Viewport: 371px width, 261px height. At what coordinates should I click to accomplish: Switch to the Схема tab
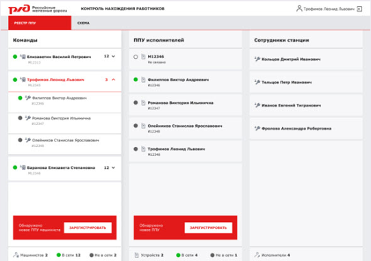tap(84, 23)
